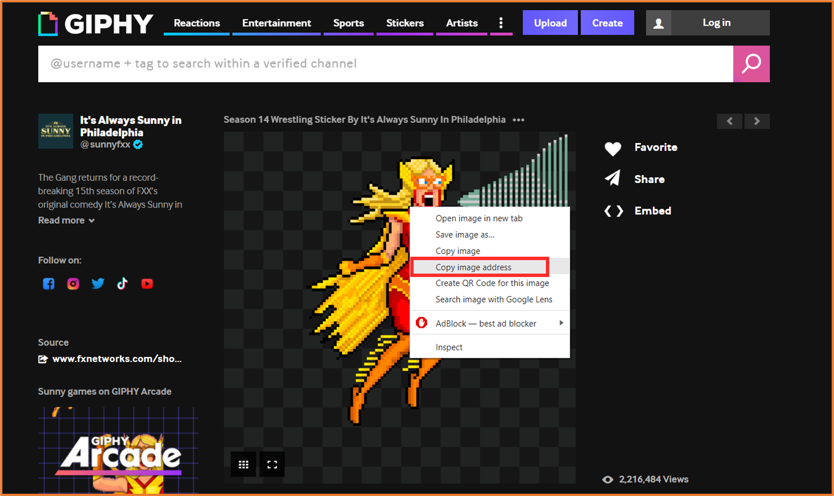This screenshot has height=496, width=834.
Task: Open the overflow menu in the navigation bar
Action: [501, 23]
